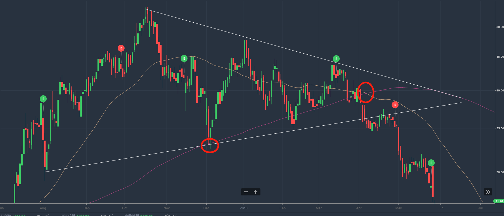
Task: Click the 45.00 price axis label
Action: 500,57
